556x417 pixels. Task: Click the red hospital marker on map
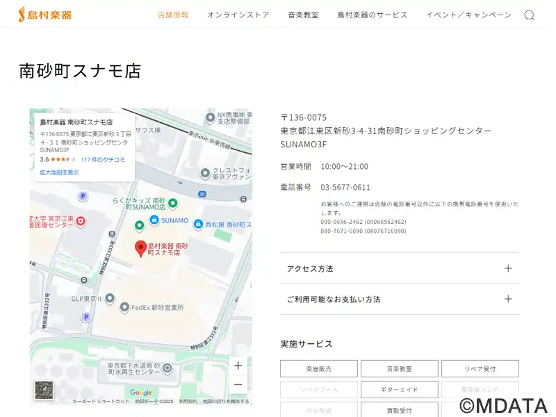point(81,221)
